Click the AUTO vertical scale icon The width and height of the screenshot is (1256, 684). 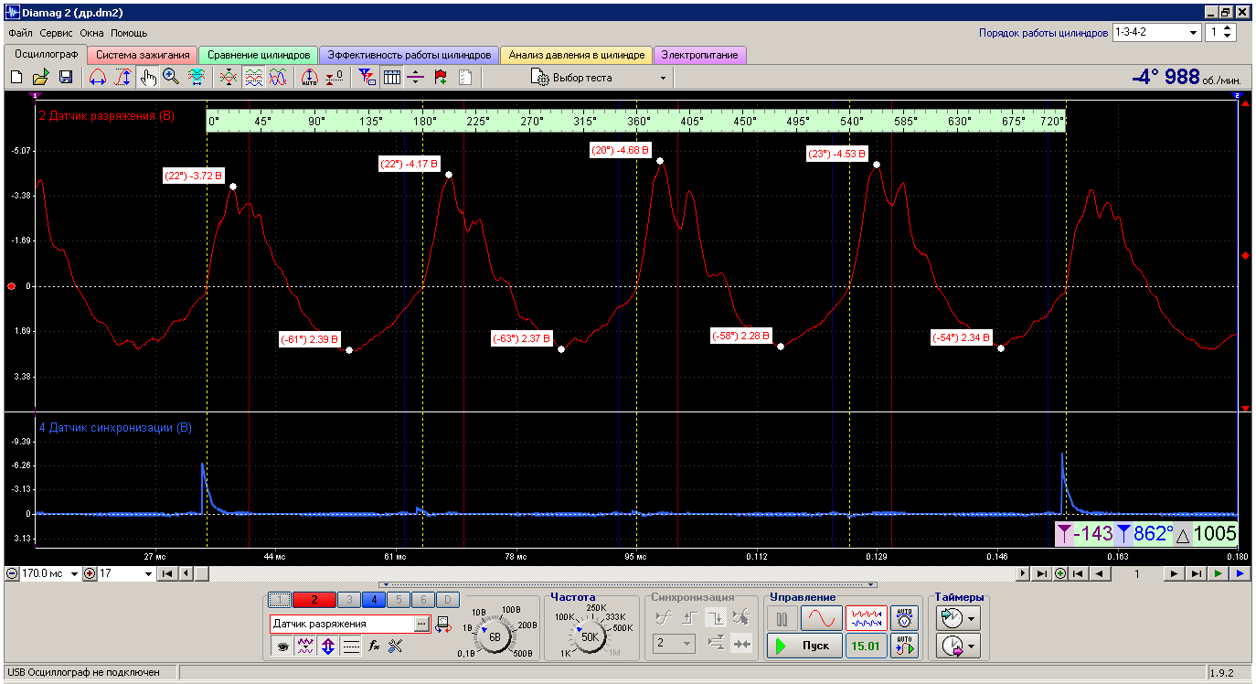point(310,78)
